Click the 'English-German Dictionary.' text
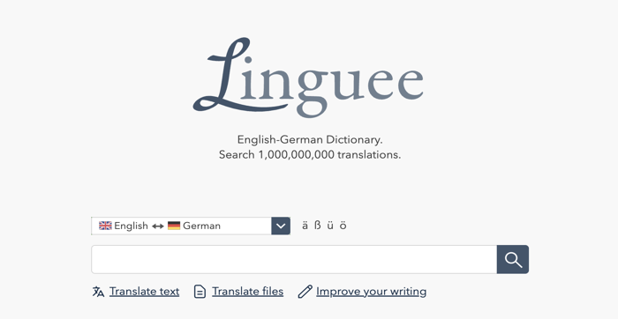The width and height of the screenshot is (618, 319). pyautogui.click(x=310, y=139)
